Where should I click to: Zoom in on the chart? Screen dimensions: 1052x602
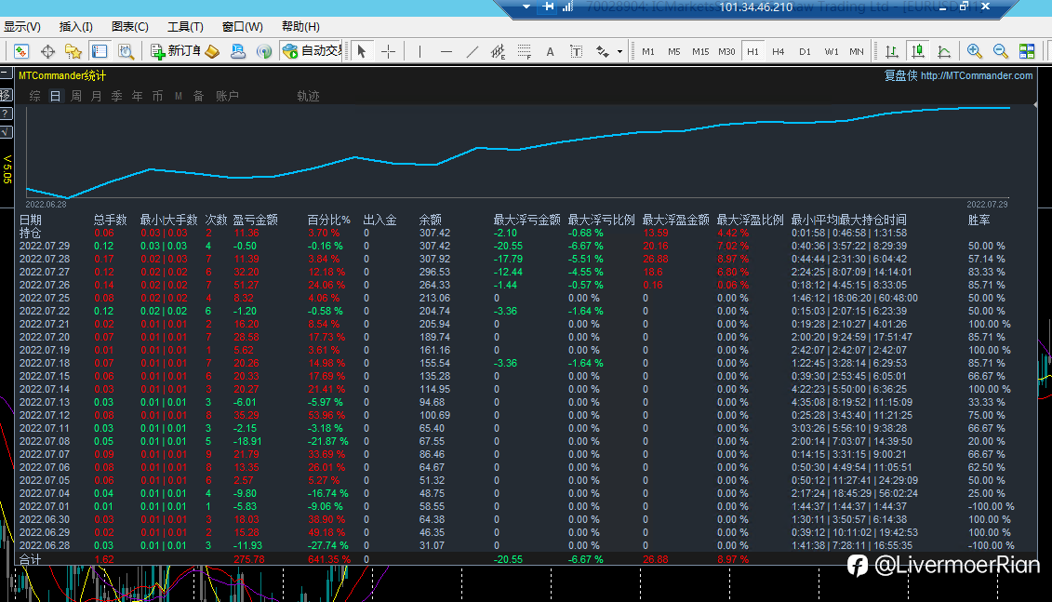click(974, 52)
